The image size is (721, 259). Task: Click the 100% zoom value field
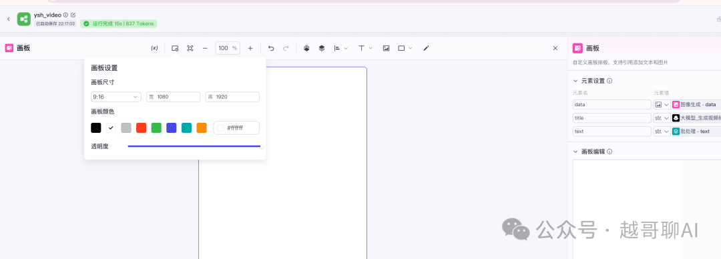tap(228, 48)
